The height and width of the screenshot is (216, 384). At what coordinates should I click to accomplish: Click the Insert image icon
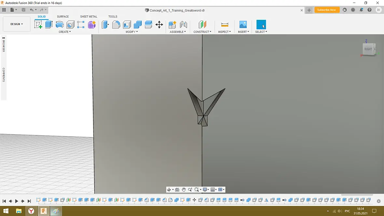tap(243, 24)
